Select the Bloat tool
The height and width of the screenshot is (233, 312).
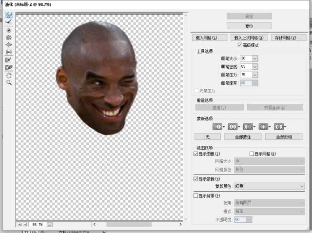pos(9,45)
